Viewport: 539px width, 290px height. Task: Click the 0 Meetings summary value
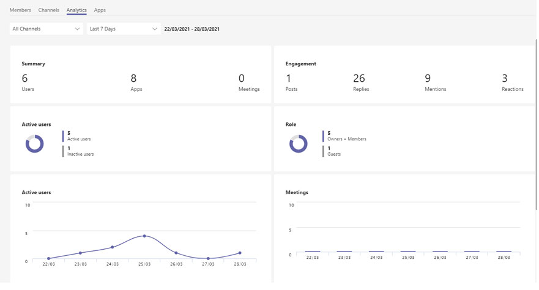coord(249,82)
